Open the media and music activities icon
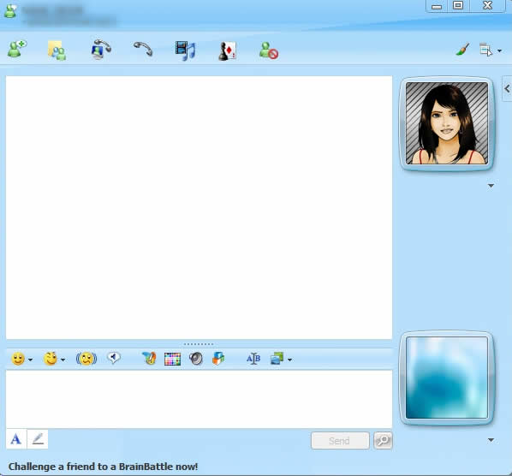Viewport: 512px width, 476px height. [x=185, y=51]
